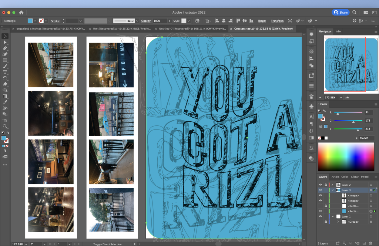Select the Paintbrush tool
The image size is (379, 246).
coord(5,66)
